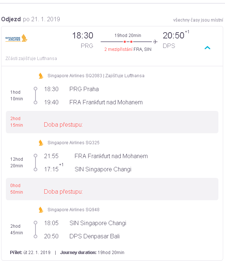225x261 pixels.
Task: Click the Zčásti zajišťuje Lufthansa note
Action: 31,59
